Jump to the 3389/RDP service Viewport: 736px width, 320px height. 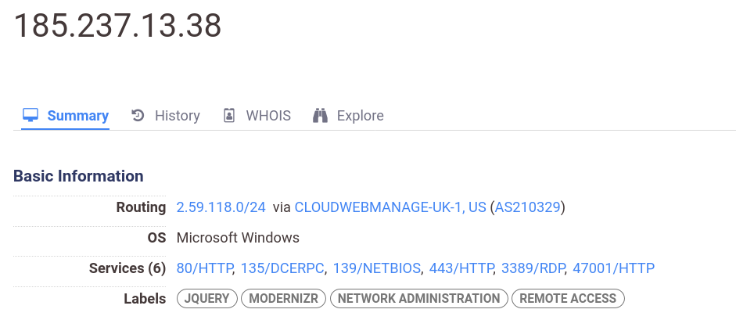click(x=533, y=268)
